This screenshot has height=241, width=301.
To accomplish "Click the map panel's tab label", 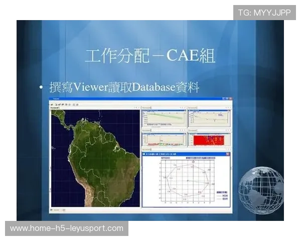I will click(x=55, y=108).
